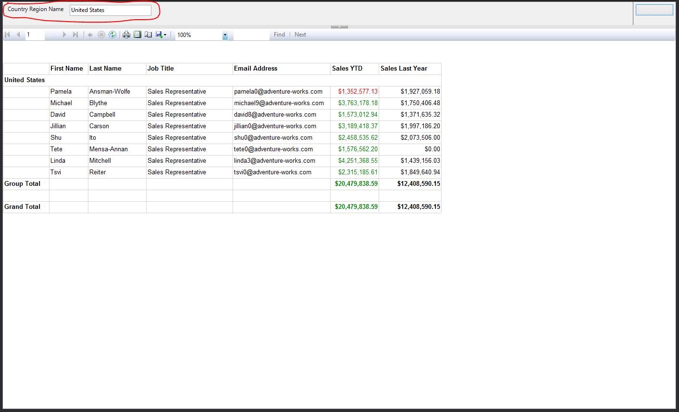
Task: Switch to print layout view
Action: 137,35
